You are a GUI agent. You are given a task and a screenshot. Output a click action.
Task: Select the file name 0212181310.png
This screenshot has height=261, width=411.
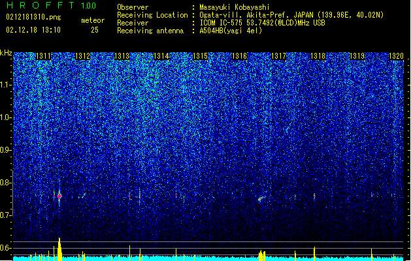click(33, 17)
